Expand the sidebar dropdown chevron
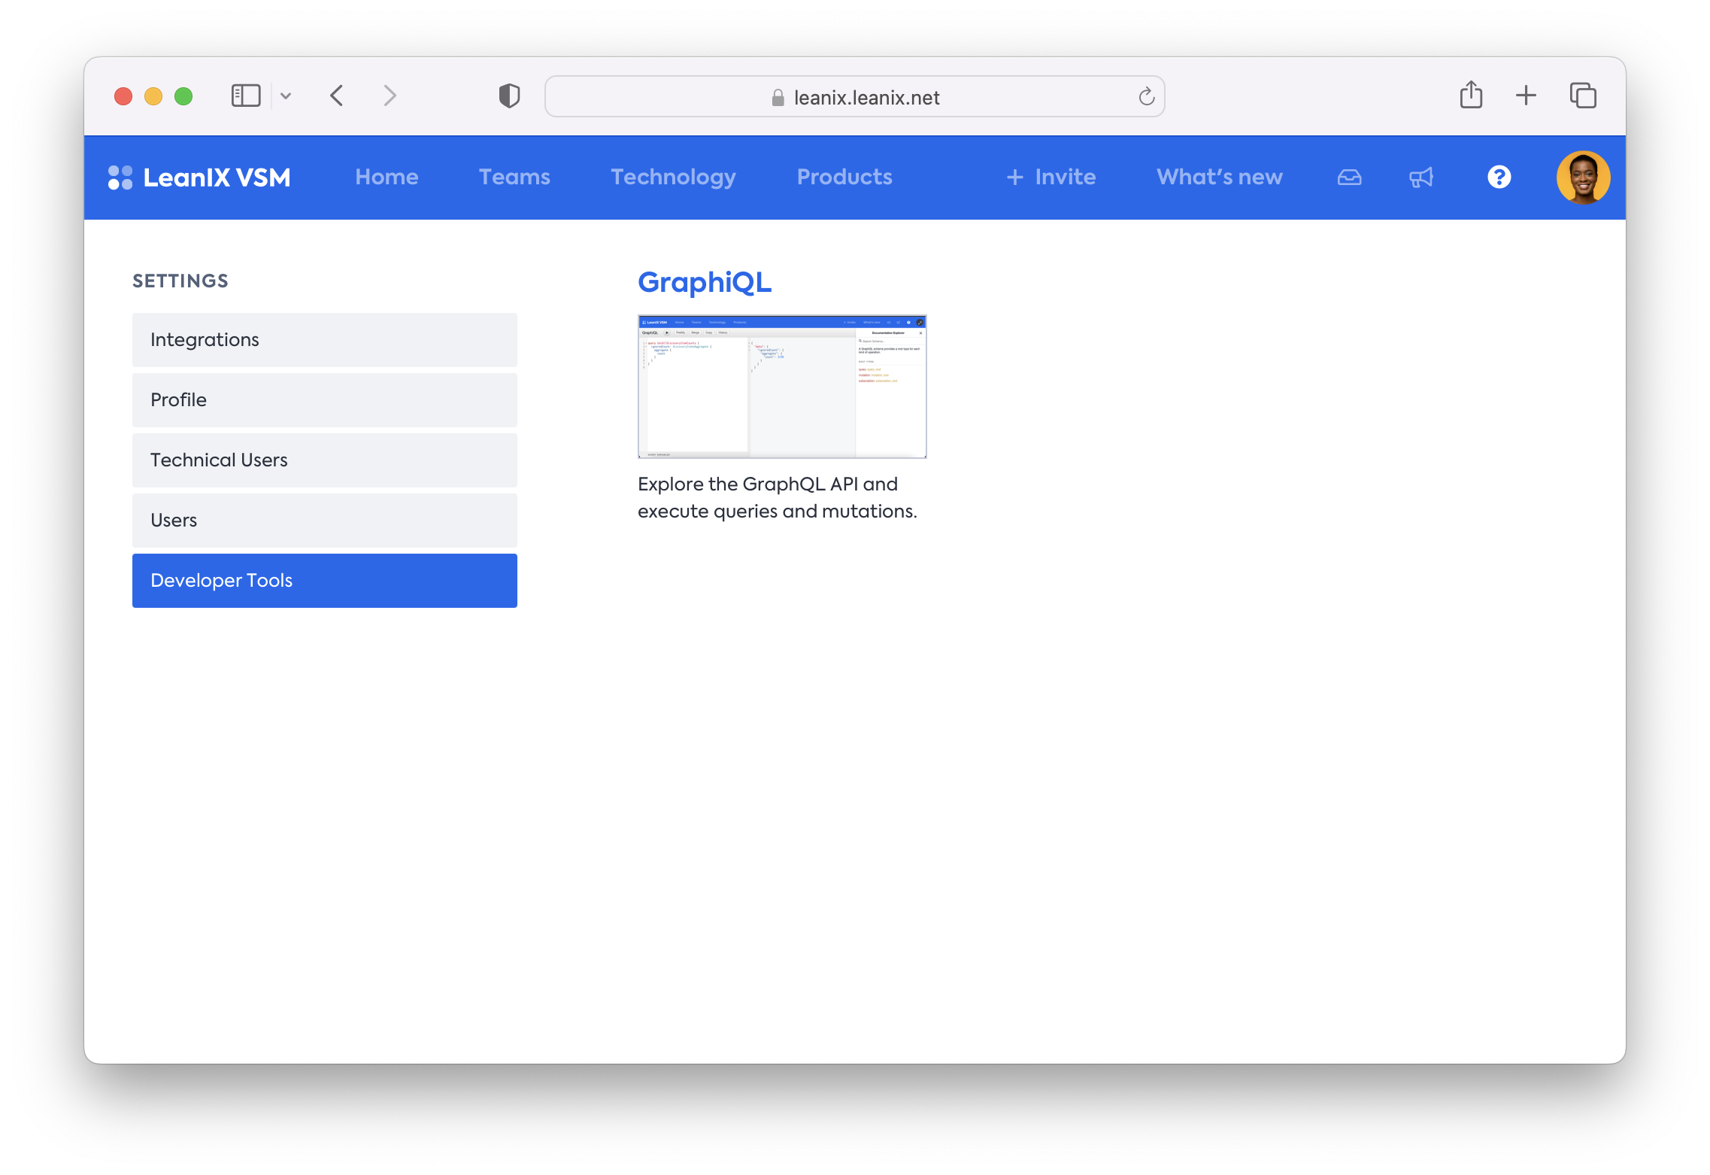1710x1175 pixels. pos(286,96)
